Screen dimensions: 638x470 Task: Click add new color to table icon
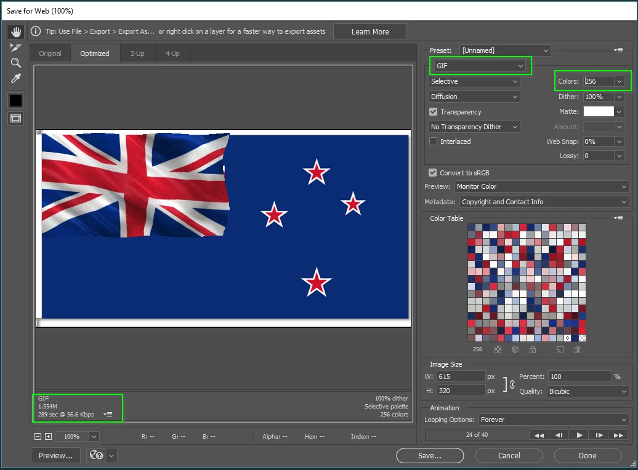560,349
